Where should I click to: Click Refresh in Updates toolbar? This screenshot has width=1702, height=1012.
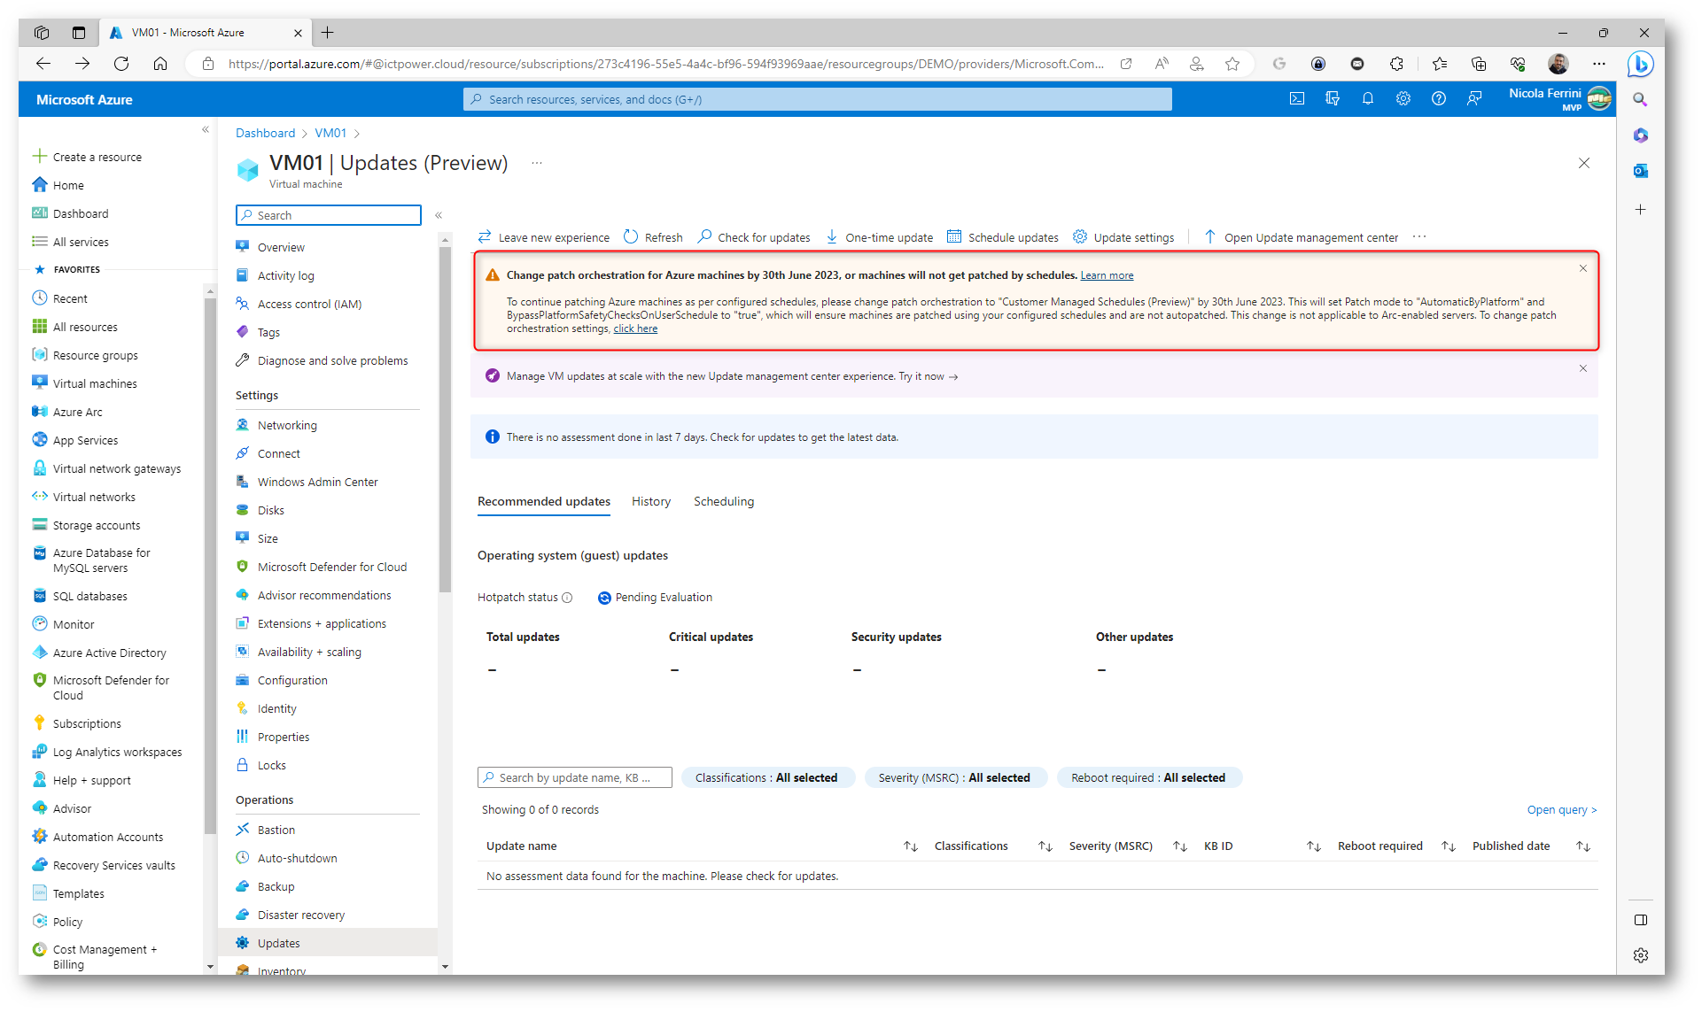(653, 237)
